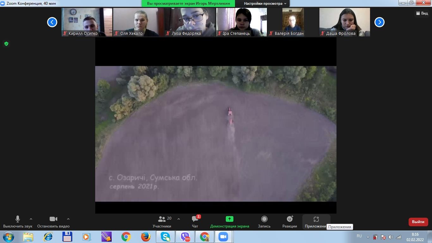Open the Участники participants panel
432x243 pixels.
tap(162, 221)
